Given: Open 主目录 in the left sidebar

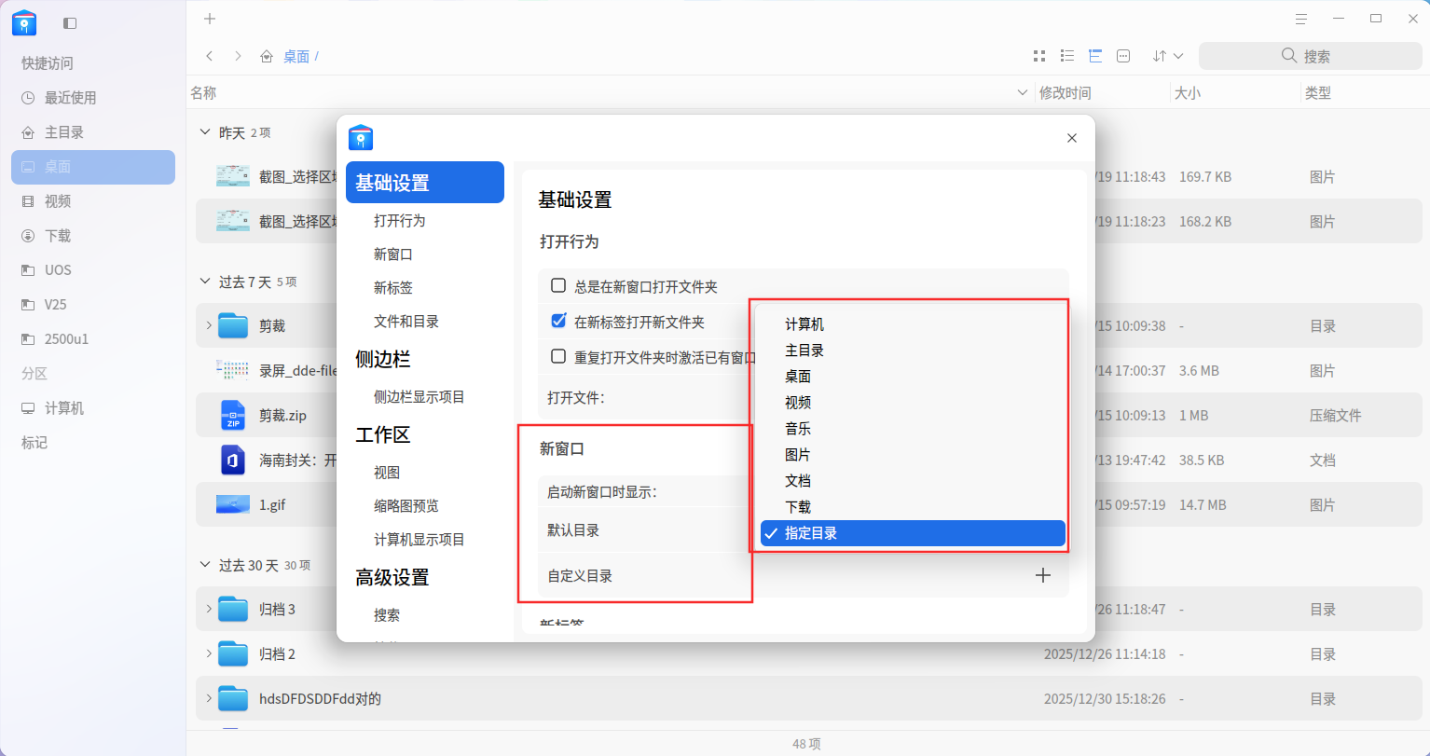Looking at the screenshot, I should point(93,132).
